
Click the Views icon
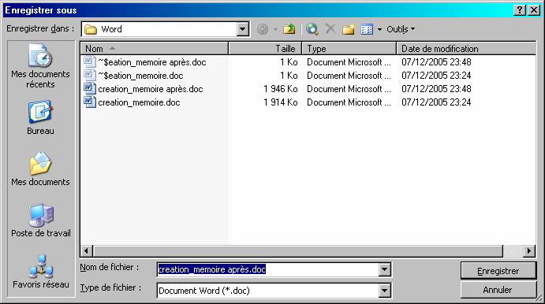367,29
